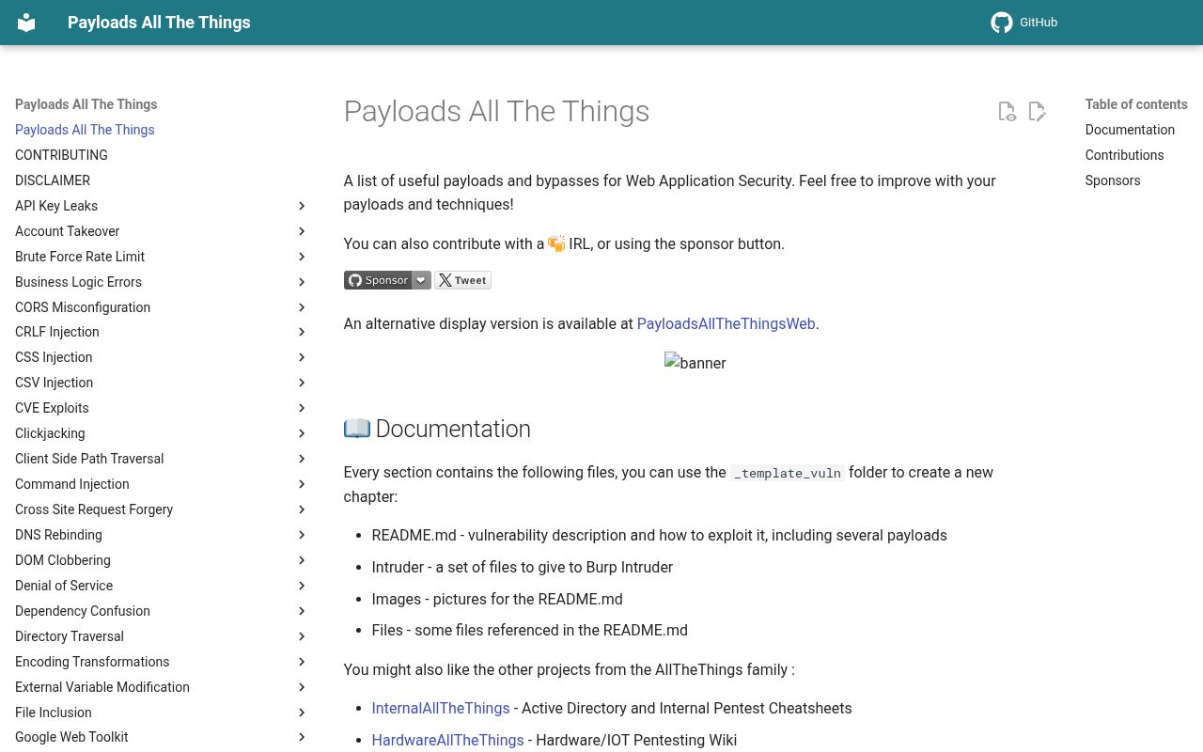
Task: Expand the Cross Site Request Forgery chevron
Action: pyautogui.click(x=302, y=509)
